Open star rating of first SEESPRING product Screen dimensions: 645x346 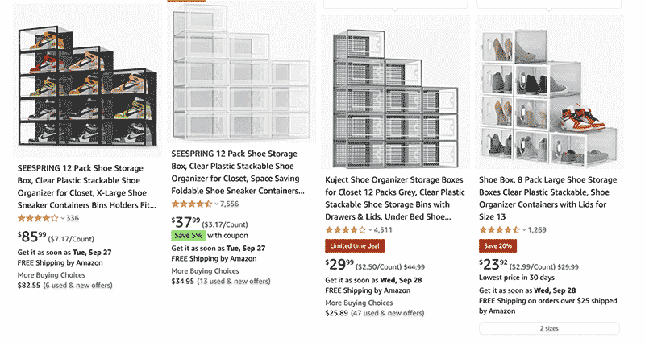pyautogui.click(x=37, y=218)
